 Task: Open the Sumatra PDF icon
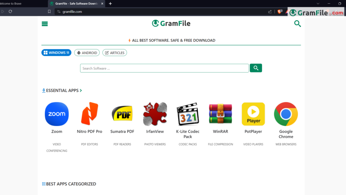pos(122,114)
